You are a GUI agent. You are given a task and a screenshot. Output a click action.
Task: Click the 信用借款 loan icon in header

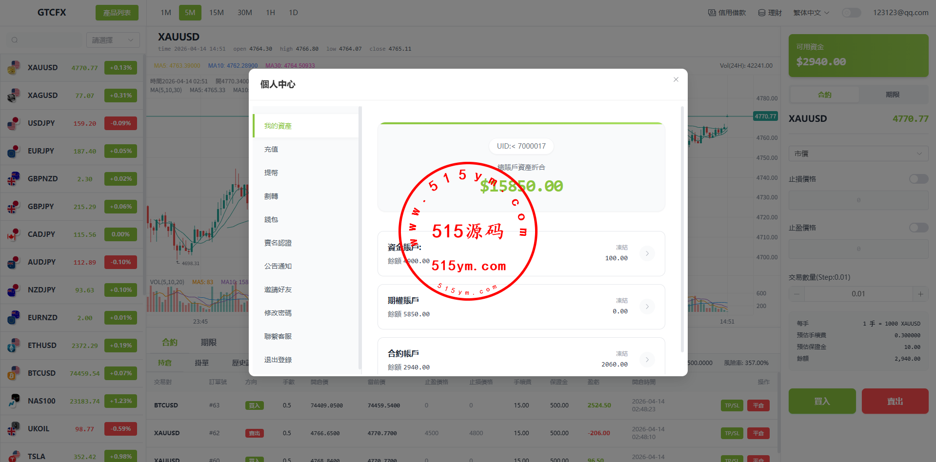click(712, 13)
